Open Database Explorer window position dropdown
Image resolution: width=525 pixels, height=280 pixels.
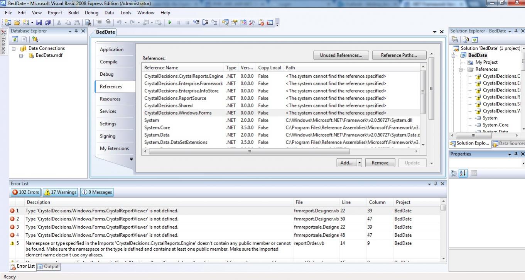[70, 31]
